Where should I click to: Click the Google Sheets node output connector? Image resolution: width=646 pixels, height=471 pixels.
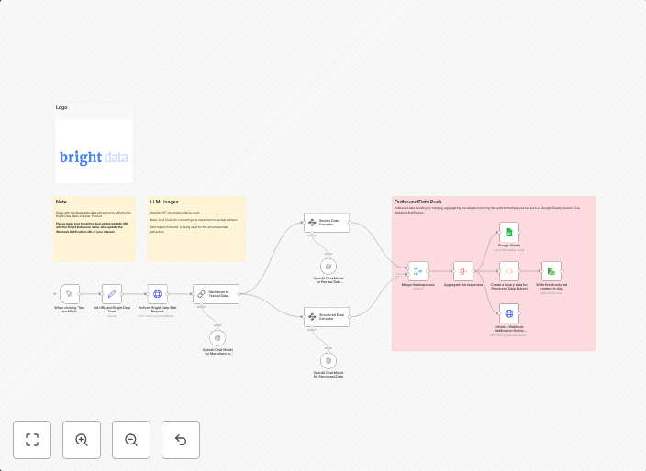(518, 233)
